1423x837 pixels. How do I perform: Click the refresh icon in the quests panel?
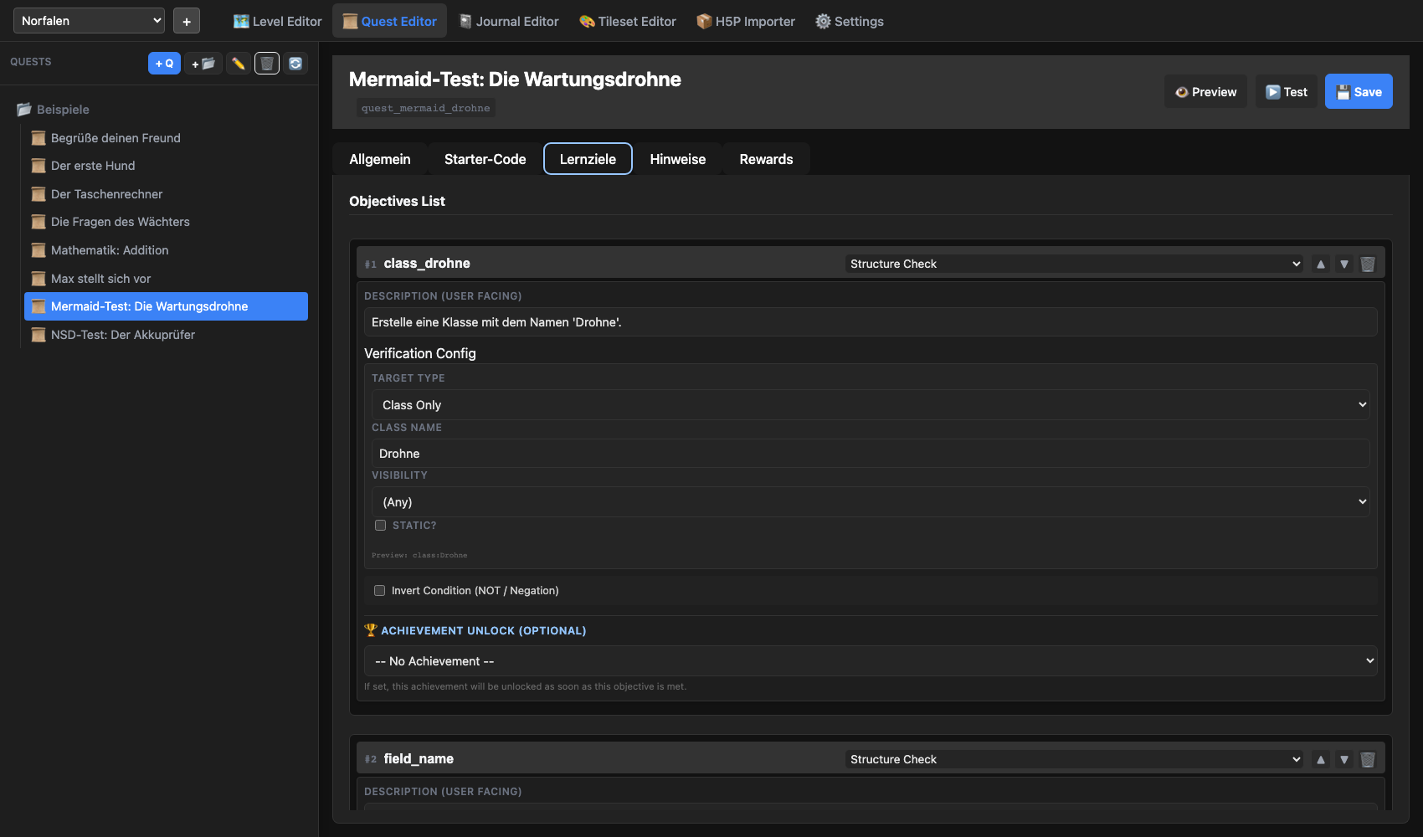(295, 63)
